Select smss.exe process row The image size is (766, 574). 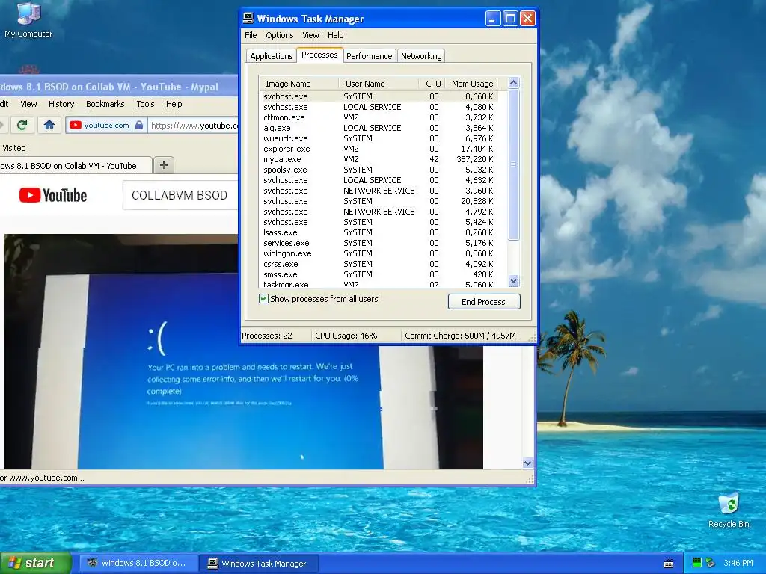(379, 274)
